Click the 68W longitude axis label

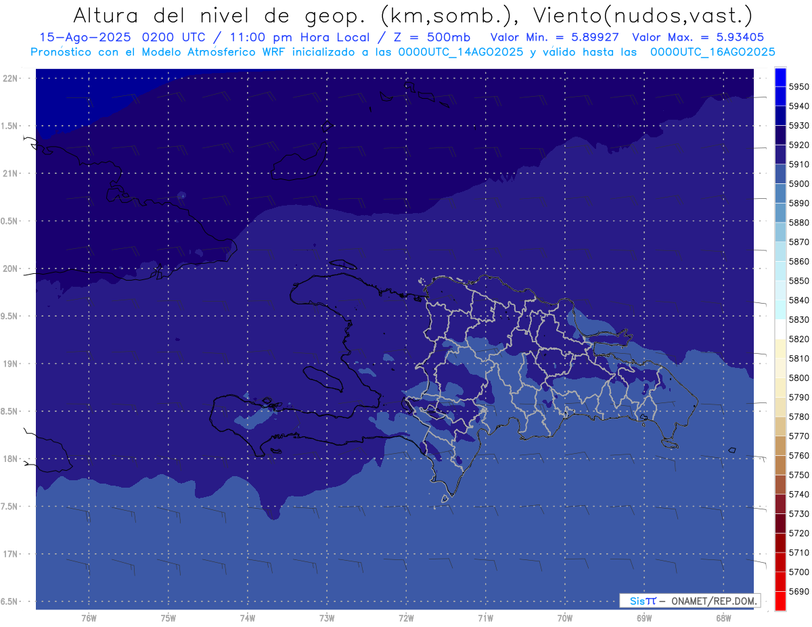click(x=723, y=618)
